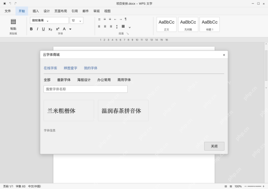This screenshot has width=268, height=189.
Task: Click the decrease indent icon
Action: click(x=115, y=19)
